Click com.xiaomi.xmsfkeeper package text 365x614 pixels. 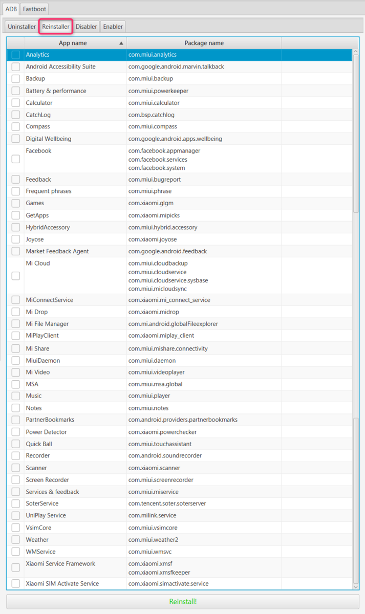pyautogui.click(x=159, y=572)
